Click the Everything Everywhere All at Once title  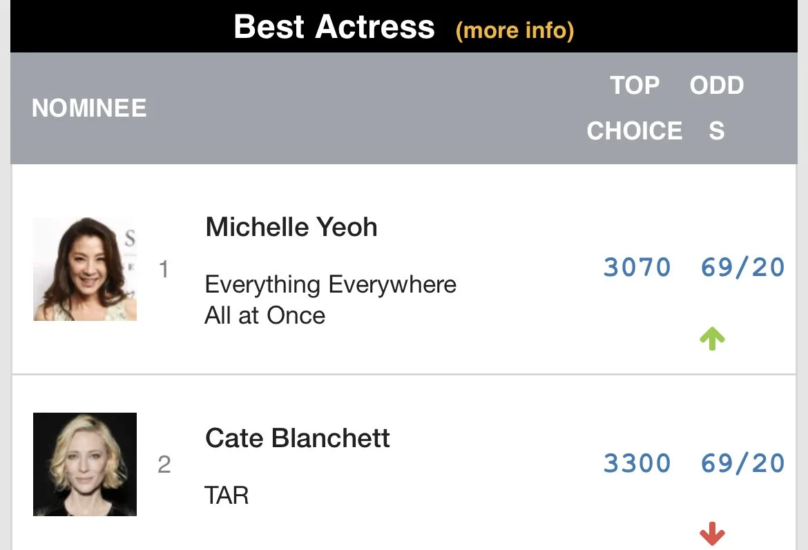[330, 299]
